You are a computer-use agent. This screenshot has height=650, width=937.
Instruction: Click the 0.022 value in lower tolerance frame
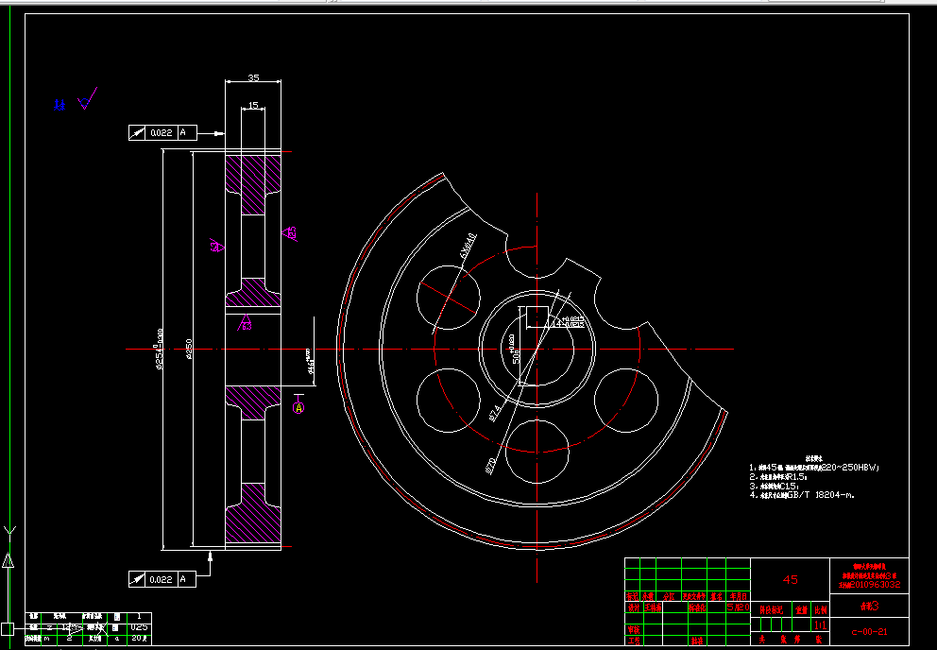pyautogui.click(x=162, y=579)
